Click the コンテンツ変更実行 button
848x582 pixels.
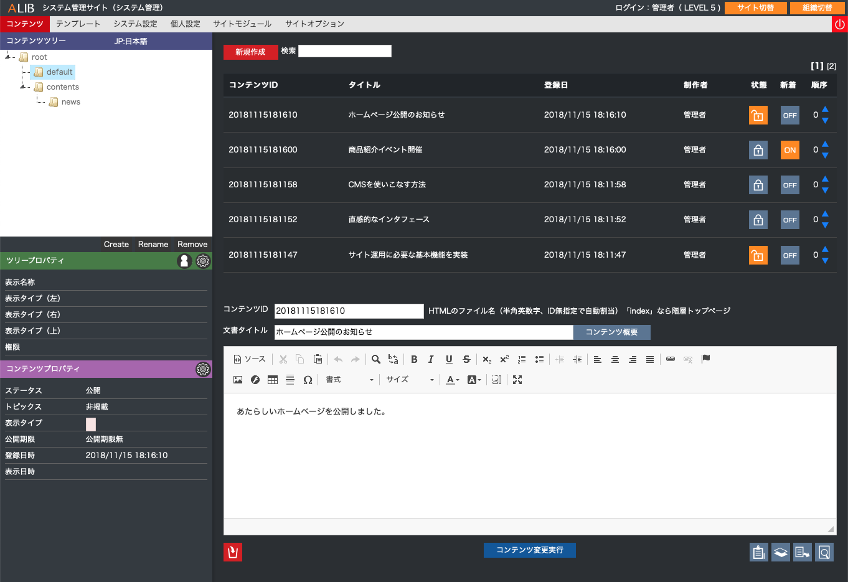[529, 550]
